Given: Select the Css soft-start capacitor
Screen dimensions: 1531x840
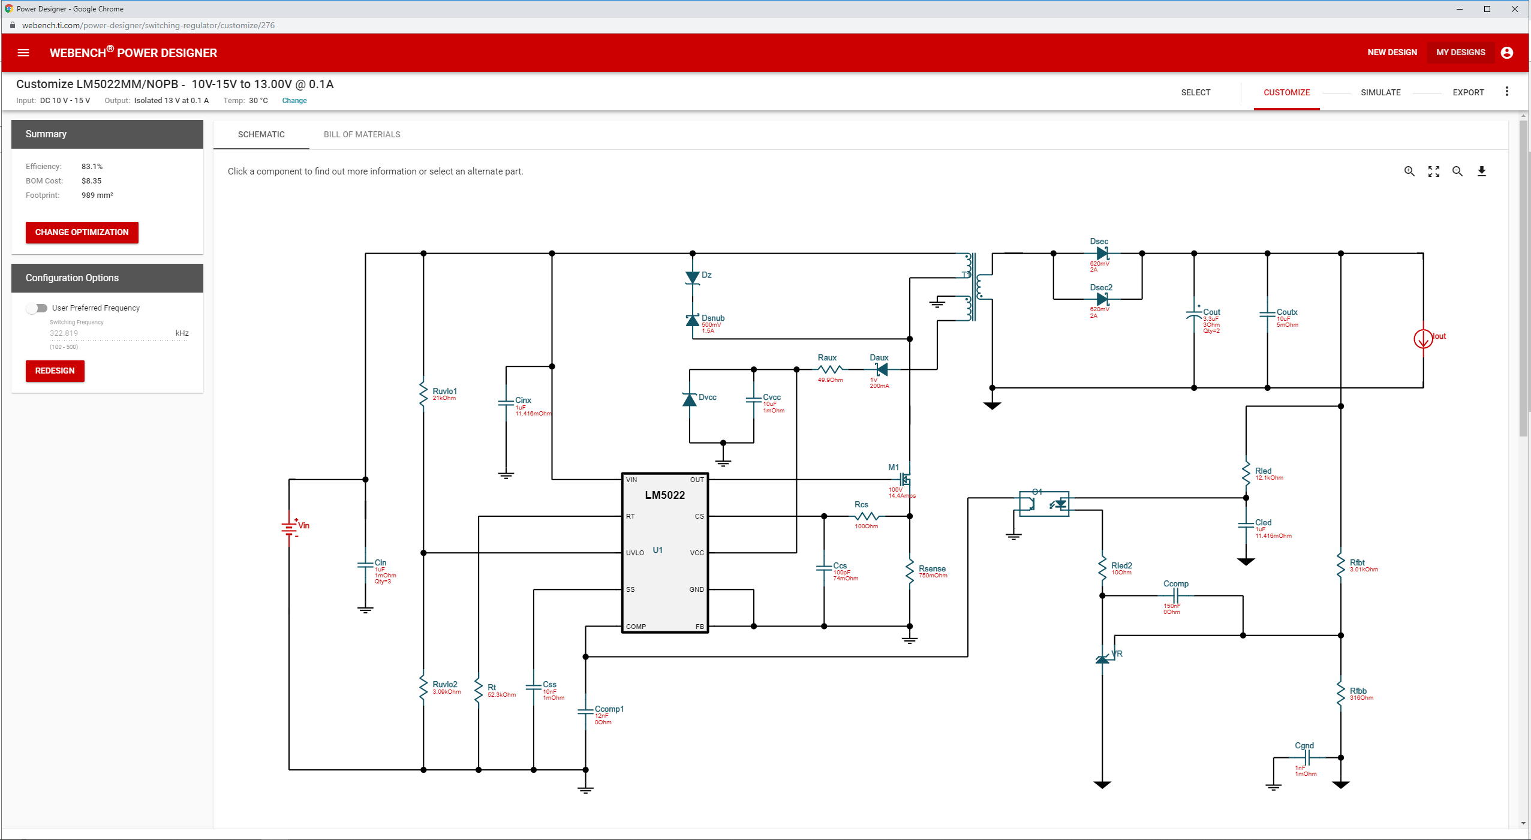Looking at the screenshot, I should [534, 687].
